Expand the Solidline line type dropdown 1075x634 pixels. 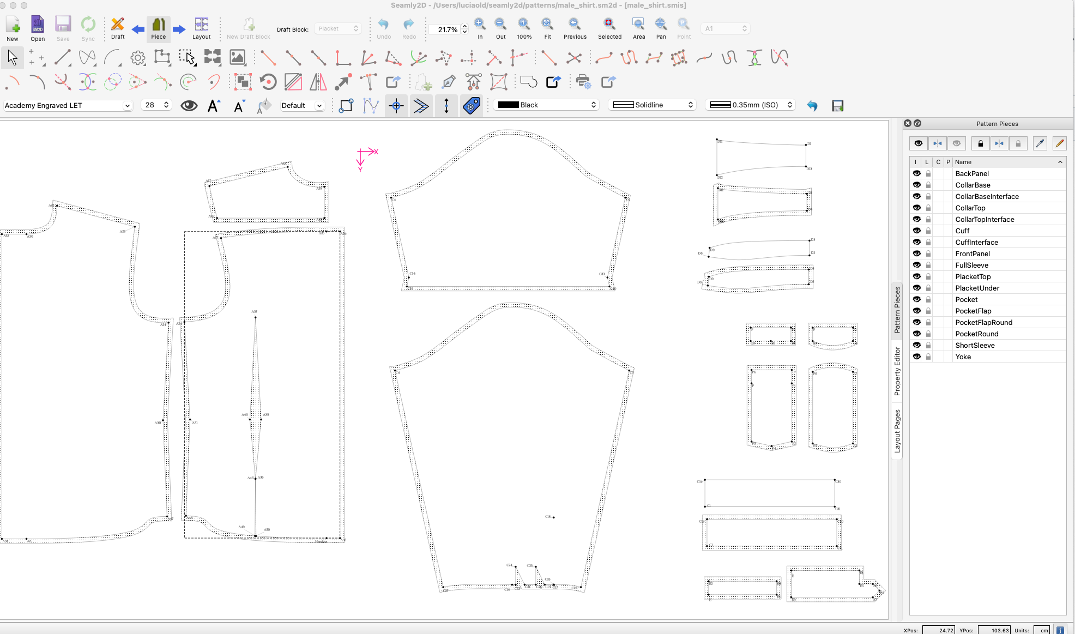[x=653, y=105]
